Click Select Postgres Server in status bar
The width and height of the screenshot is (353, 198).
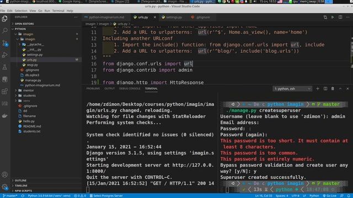106,196
